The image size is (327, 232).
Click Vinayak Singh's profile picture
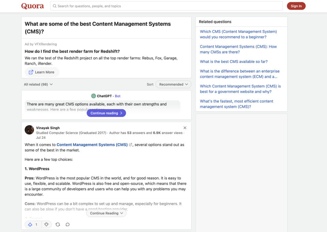[29, 130]
